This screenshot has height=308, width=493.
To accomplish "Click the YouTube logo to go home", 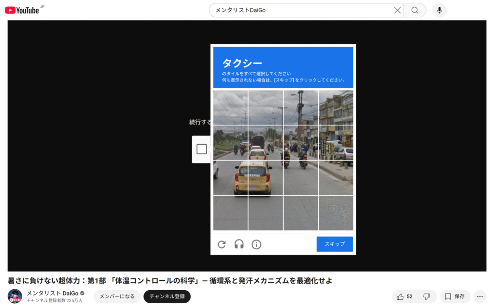I will tap(22, 10).
